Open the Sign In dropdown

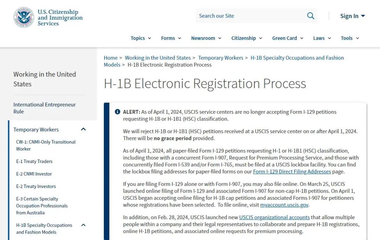[x=352, y=16]
